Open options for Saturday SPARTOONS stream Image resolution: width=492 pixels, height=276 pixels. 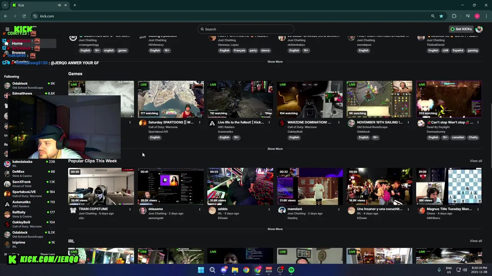click(x=199, y=123)
